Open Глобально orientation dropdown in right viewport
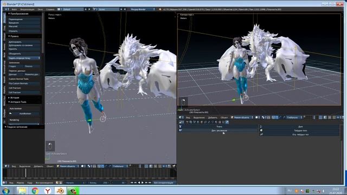The width and height of the screenshot is (347, 195). point(294,118)
